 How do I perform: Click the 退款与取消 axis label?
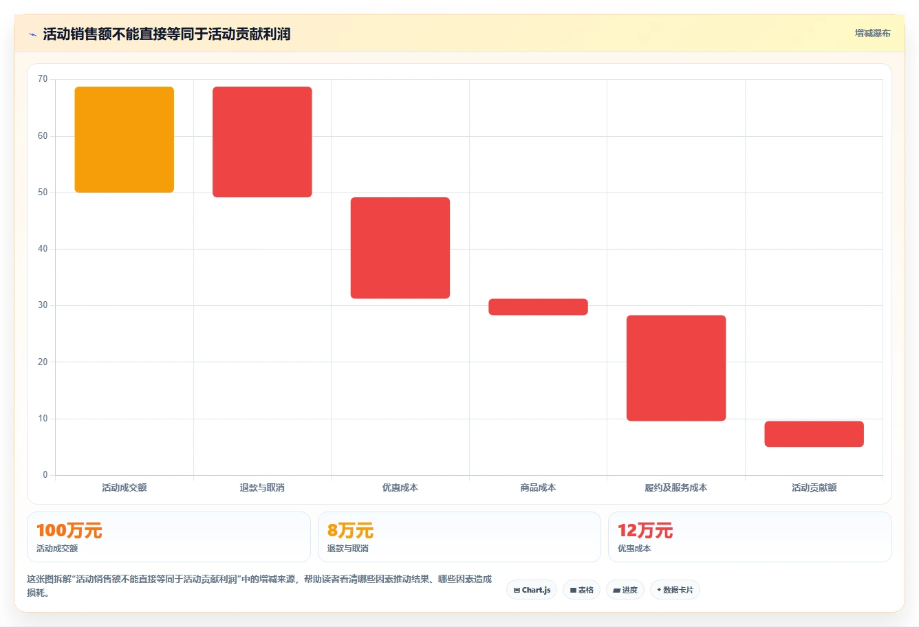[x=262, y=487]
